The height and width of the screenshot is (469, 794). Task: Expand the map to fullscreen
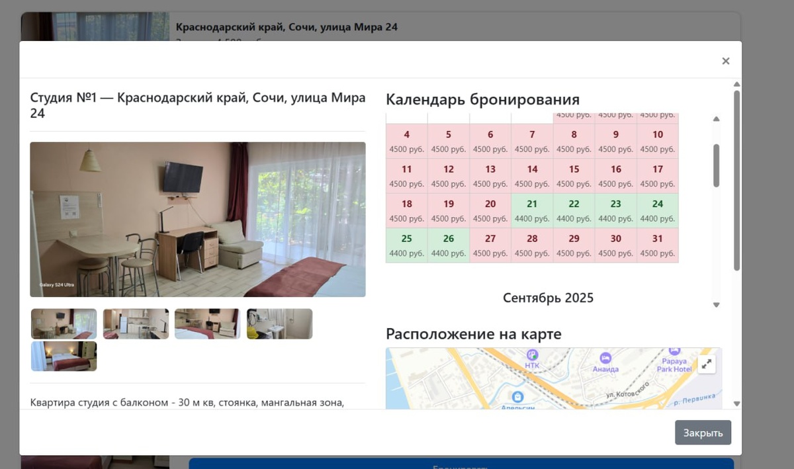707,364
